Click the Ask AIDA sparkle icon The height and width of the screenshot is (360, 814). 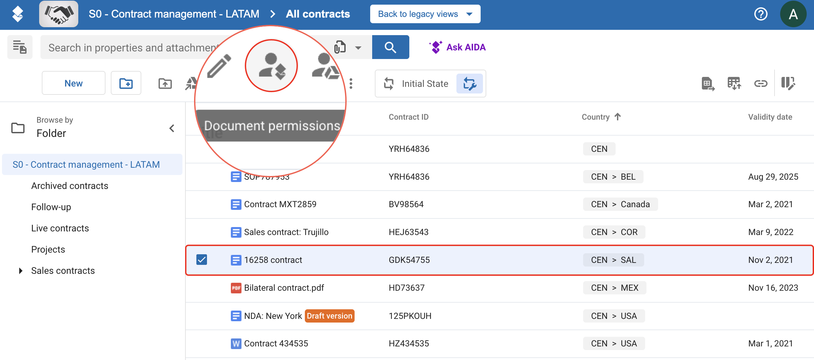(x=436, y=47)
